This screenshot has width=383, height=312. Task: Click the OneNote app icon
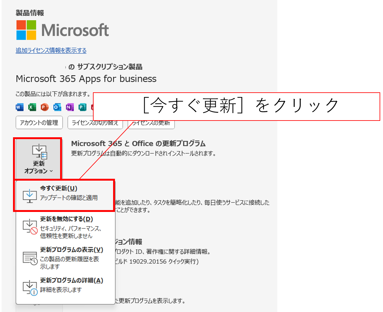pos(70,107)
